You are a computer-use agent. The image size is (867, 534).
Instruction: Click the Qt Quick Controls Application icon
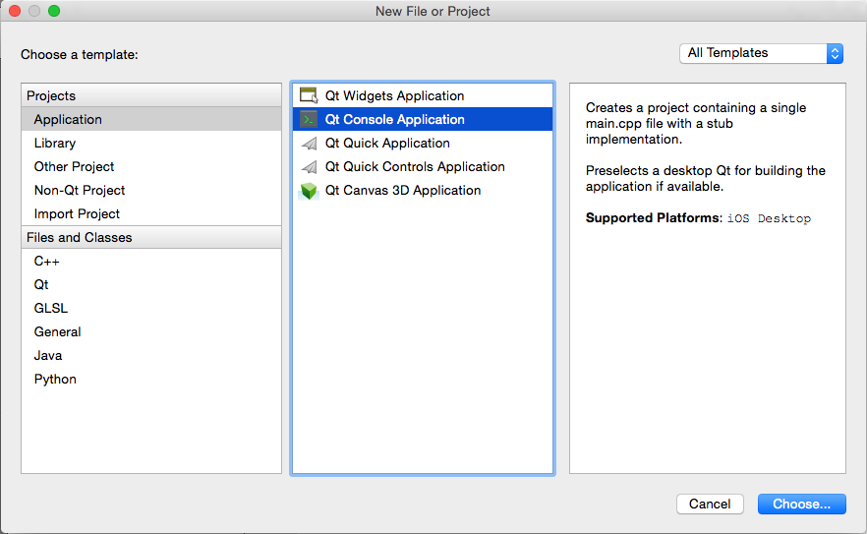309,166
